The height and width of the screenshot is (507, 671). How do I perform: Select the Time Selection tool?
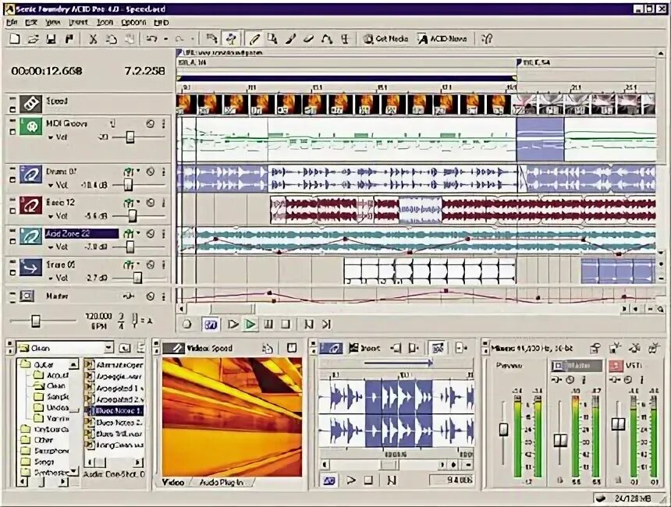[x=345, y=39]
